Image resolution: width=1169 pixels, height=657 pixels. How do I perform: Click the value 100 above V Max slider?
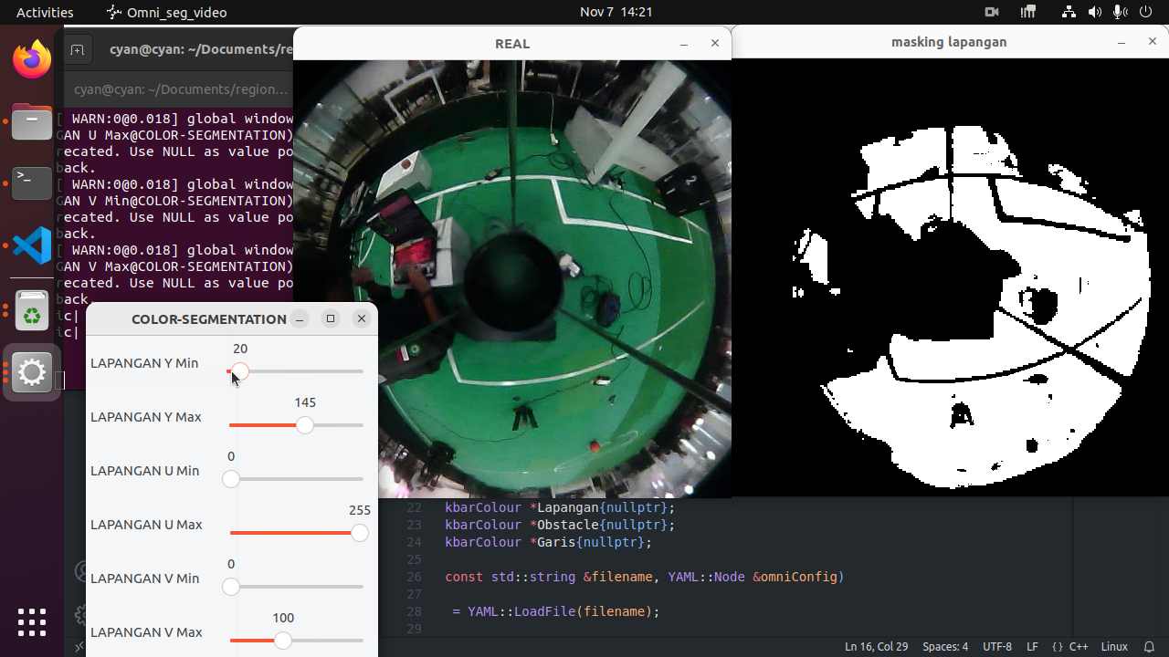[x=283, y=618]
